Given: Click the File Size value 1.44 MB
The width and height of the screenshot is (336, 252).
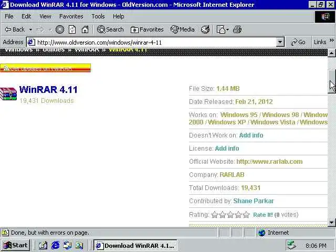Looking at the screenshot, I should 228,89.
